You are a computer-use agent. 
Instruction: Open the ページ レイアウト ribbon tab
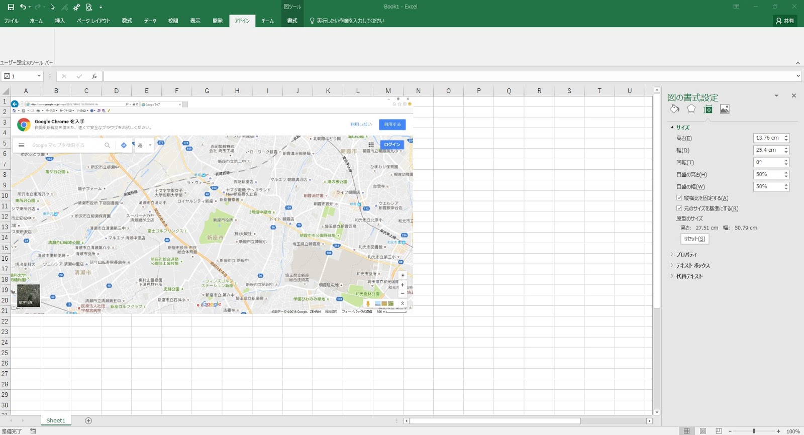93,21
